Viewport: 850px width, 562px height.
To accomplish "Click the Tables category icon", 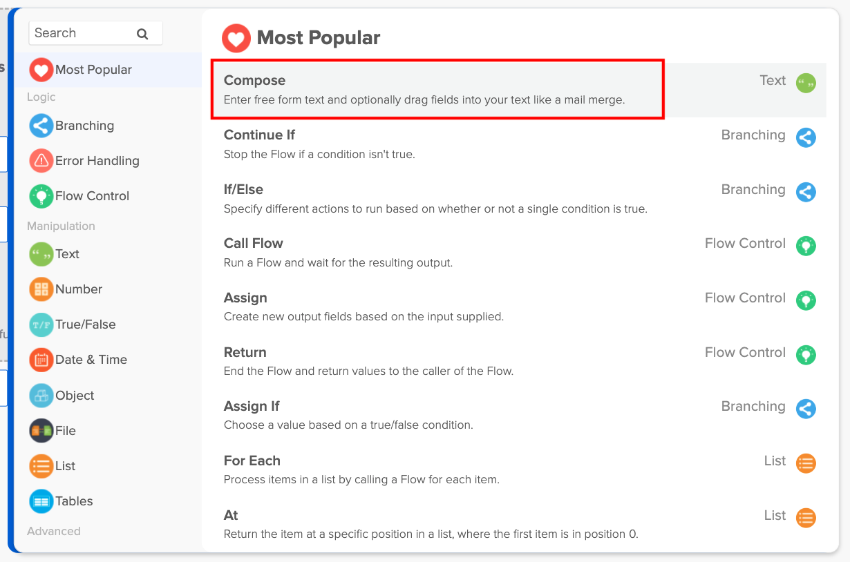I will click(x=41, y=501).
